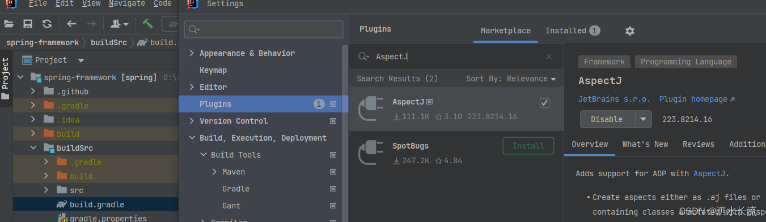Open the View menu
The width and height of the screenshot is (766, 222).
91,3
